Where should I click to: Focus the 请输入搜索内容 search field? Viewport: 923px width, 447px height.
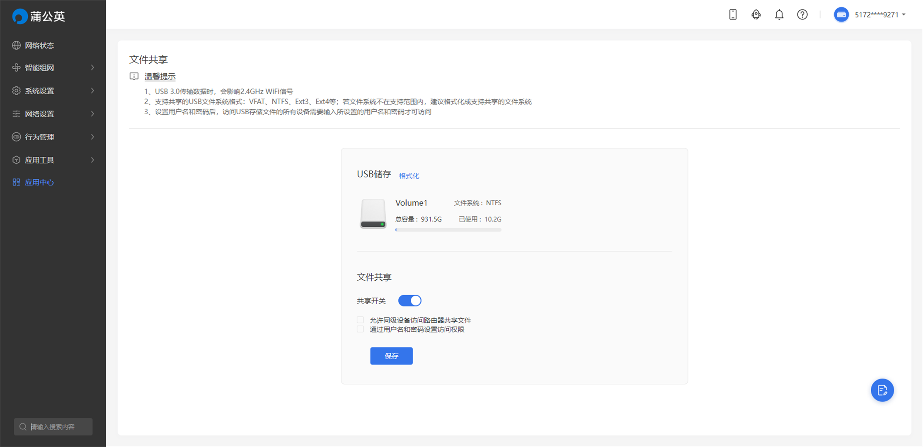coord(53,427)
